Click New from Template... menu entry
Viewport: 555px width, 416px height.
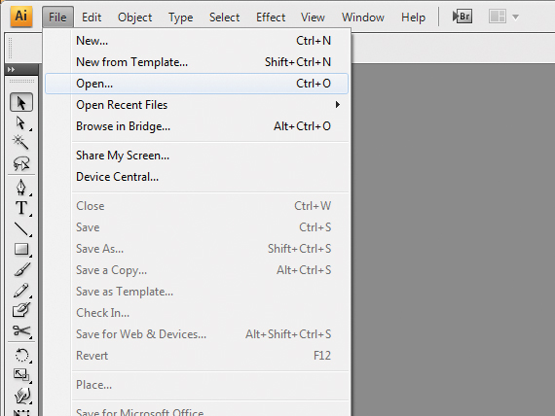pyautogui.click(x=197, y=62)
